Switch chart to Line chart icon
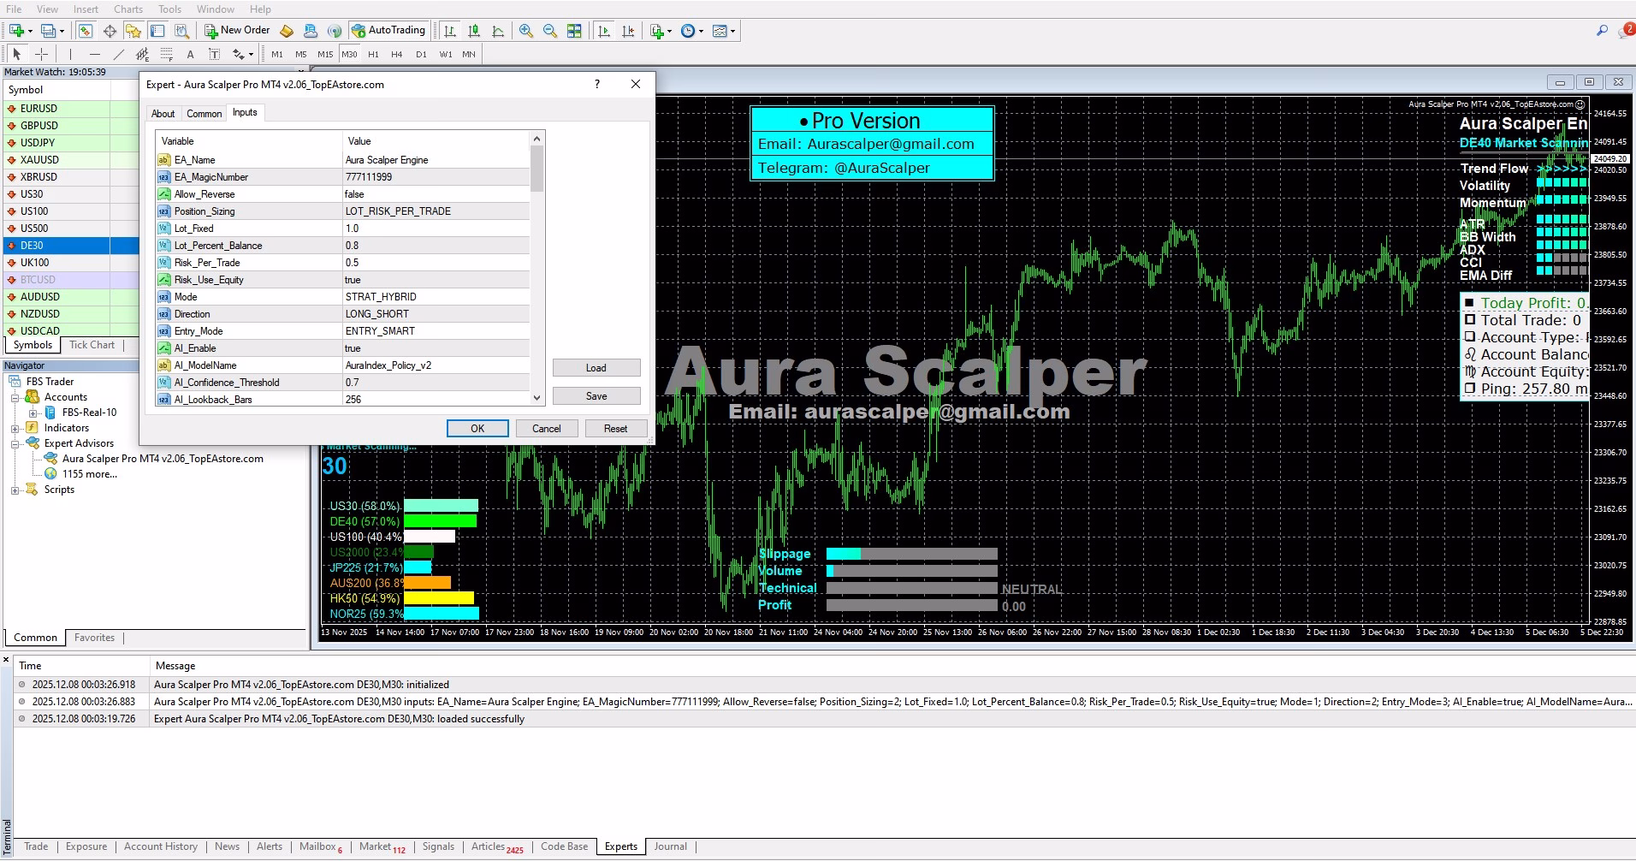The image size is (1636, 861). [498, 31]
